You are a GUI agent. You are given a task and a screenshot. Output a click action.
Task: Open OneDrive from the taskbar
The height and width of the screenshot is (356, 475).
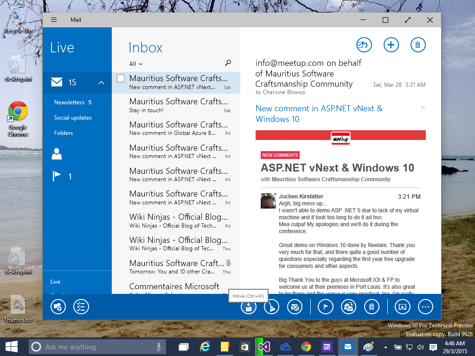(285, 347)
